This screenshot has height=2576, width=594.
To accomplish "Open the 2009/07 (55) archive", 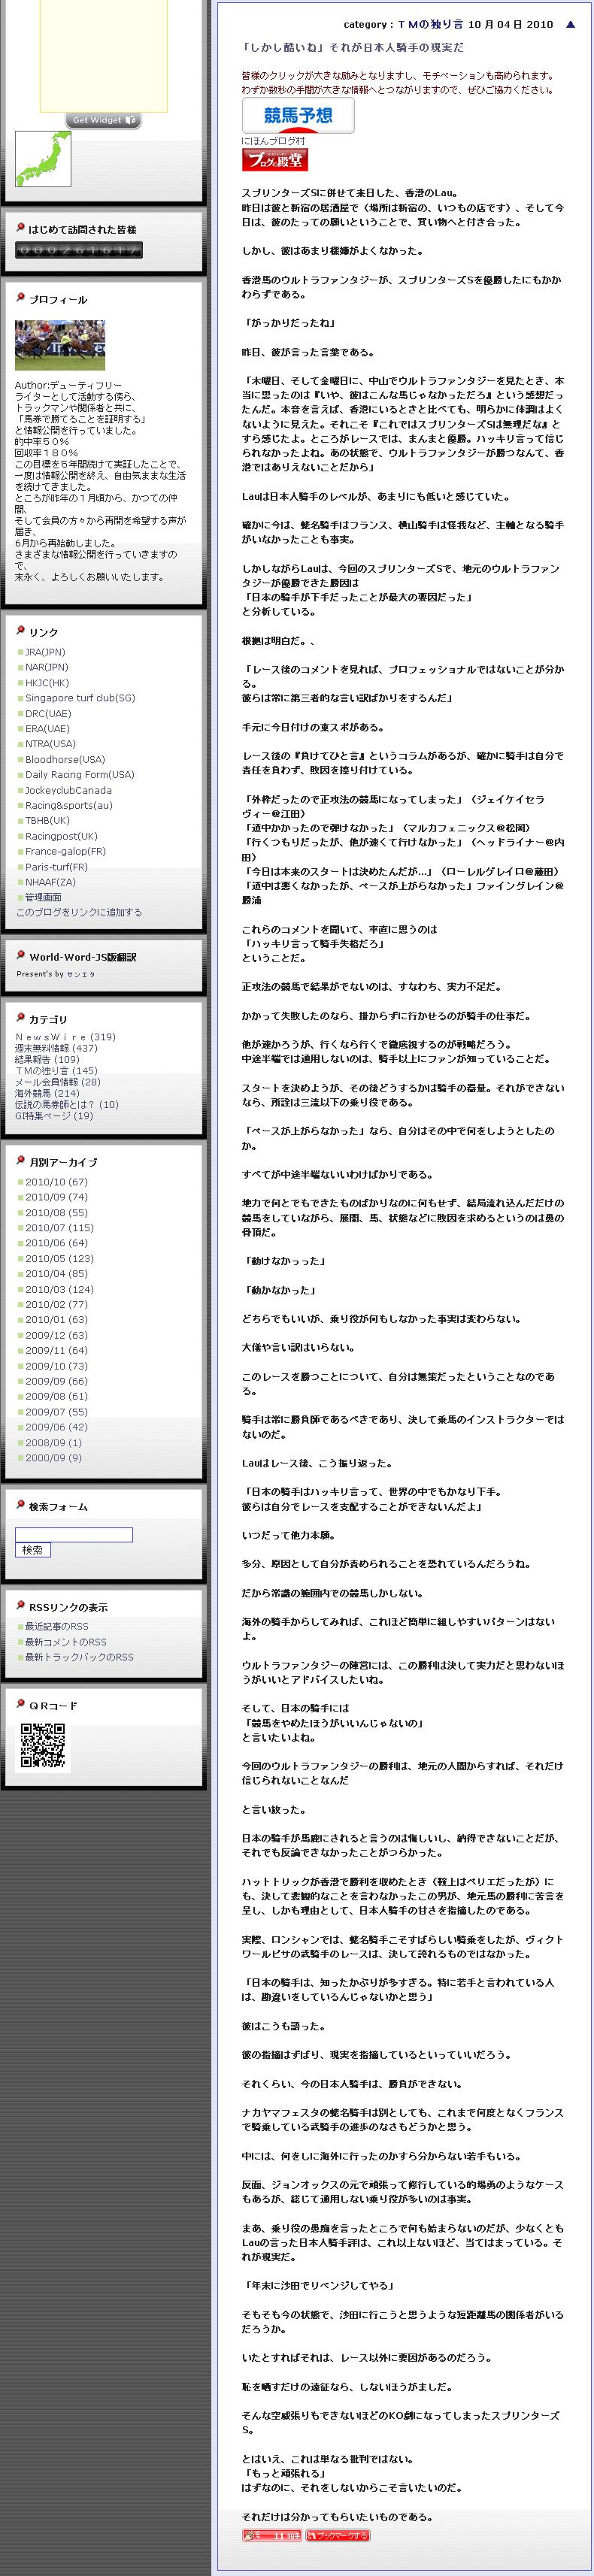I will pos(56,1412).
